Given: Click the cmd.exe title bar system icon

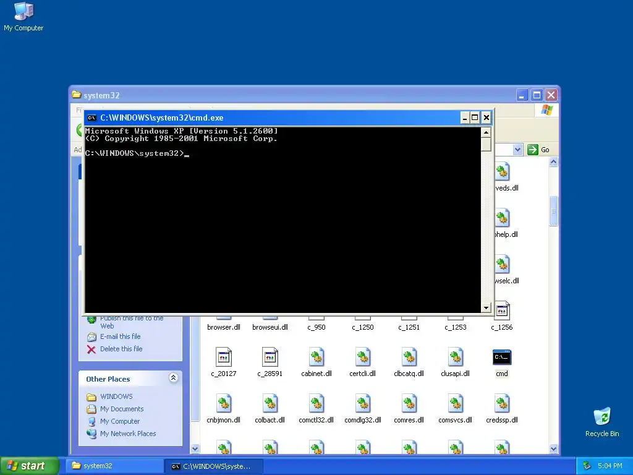Looking at the screenshot, I should [91, 118].
